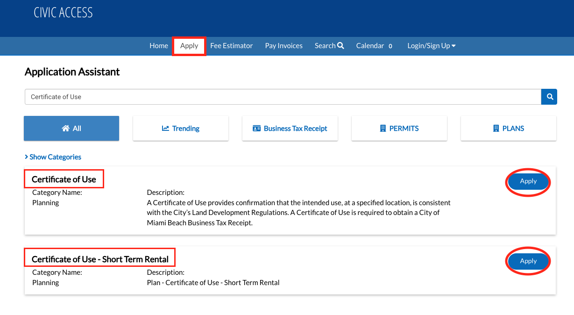
Task: Apply for the Certificate of Use
Action: [528, 181]
